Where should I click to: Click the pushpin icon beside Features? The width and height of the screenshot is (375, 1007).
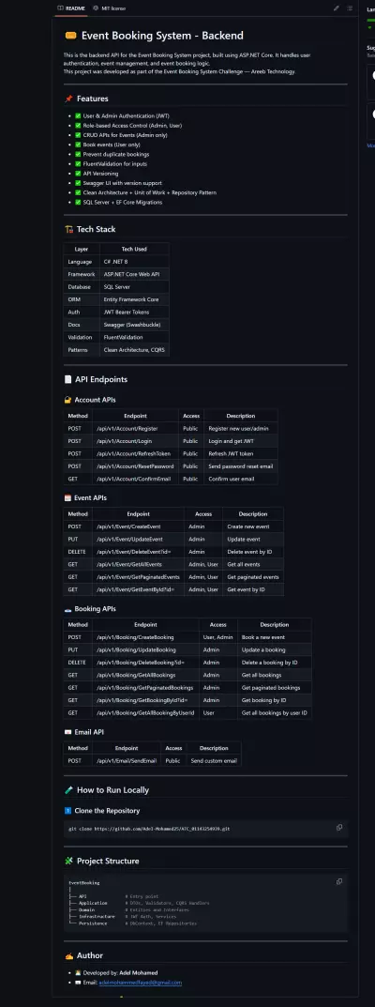click(x=68, y=99)
